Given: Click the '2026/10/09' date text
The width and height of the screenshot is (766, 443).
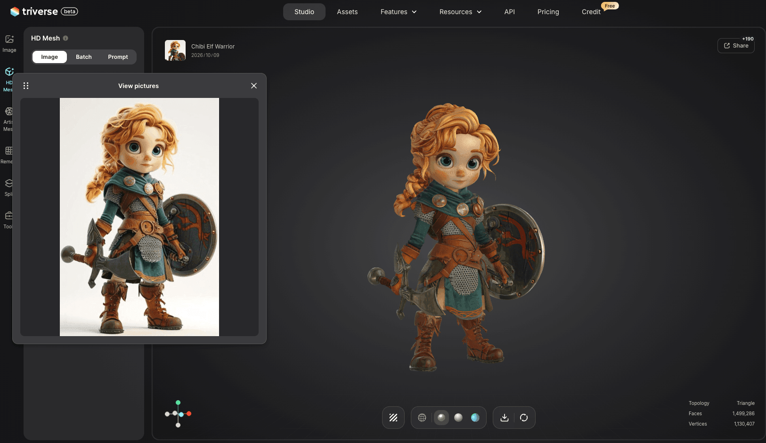Looking at the screenshot, I should (x=205, y=55).
